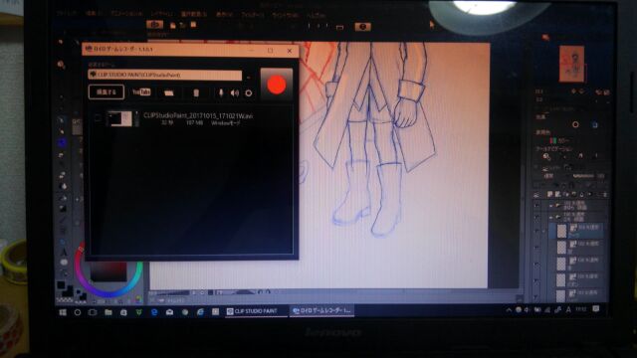637x358 pixels.
Task: Toggle visibility of the topmost layer folder
Action: pyautogui.click(x=537, y=206)
